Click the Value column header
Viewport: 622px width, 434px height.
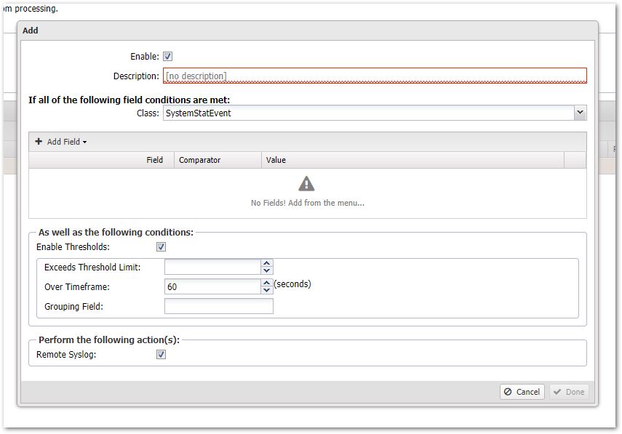coord(276,160)
